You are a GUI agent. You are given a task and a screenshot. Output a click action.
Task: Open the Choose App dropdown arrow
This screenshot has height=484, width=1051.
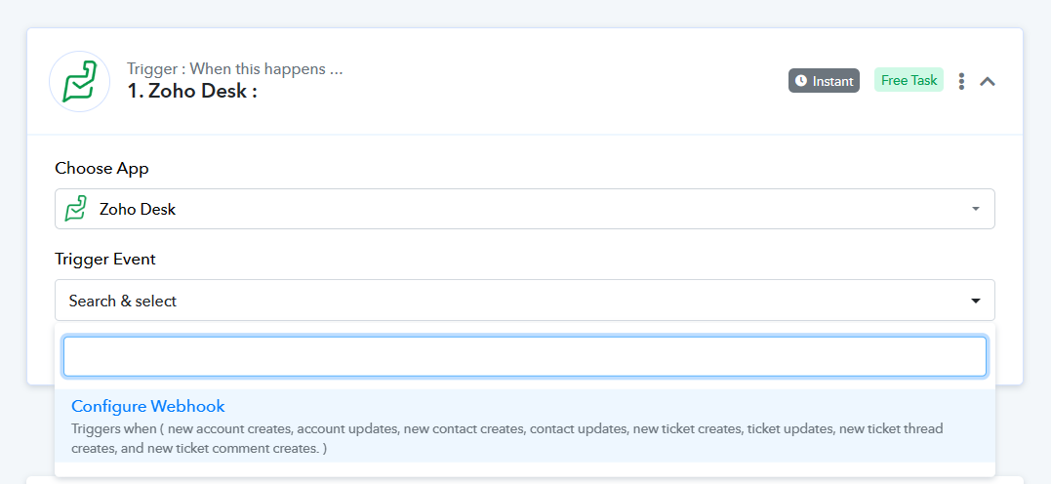click(x=976, y=209)
